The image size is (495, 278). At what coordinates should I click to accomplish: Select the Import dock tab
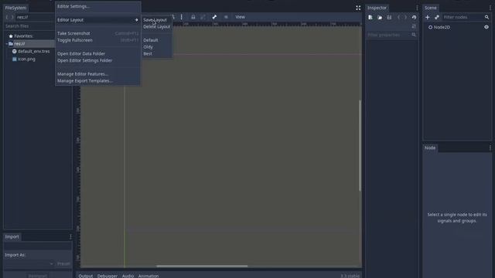12,237
